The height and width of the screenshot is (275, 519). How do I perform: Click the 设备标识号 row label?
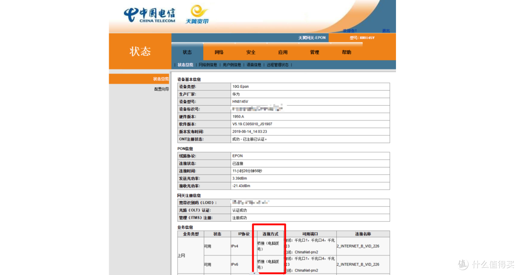[190, 109]
